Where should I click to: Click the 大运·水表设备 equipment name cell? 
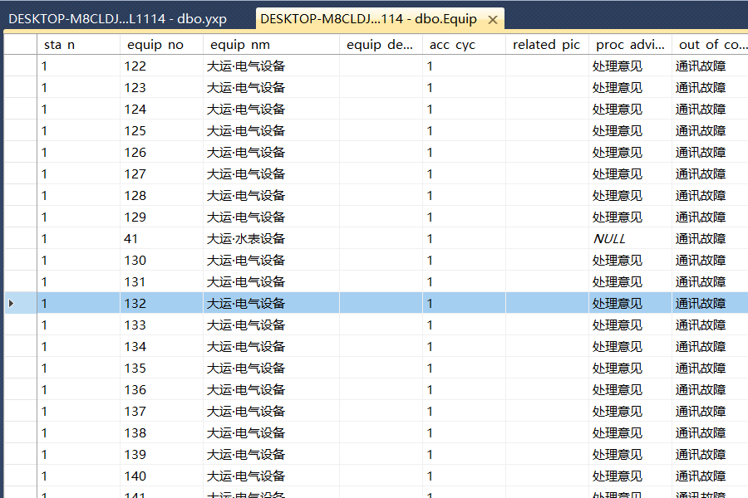pyautogui.click(x=271, y=239)
